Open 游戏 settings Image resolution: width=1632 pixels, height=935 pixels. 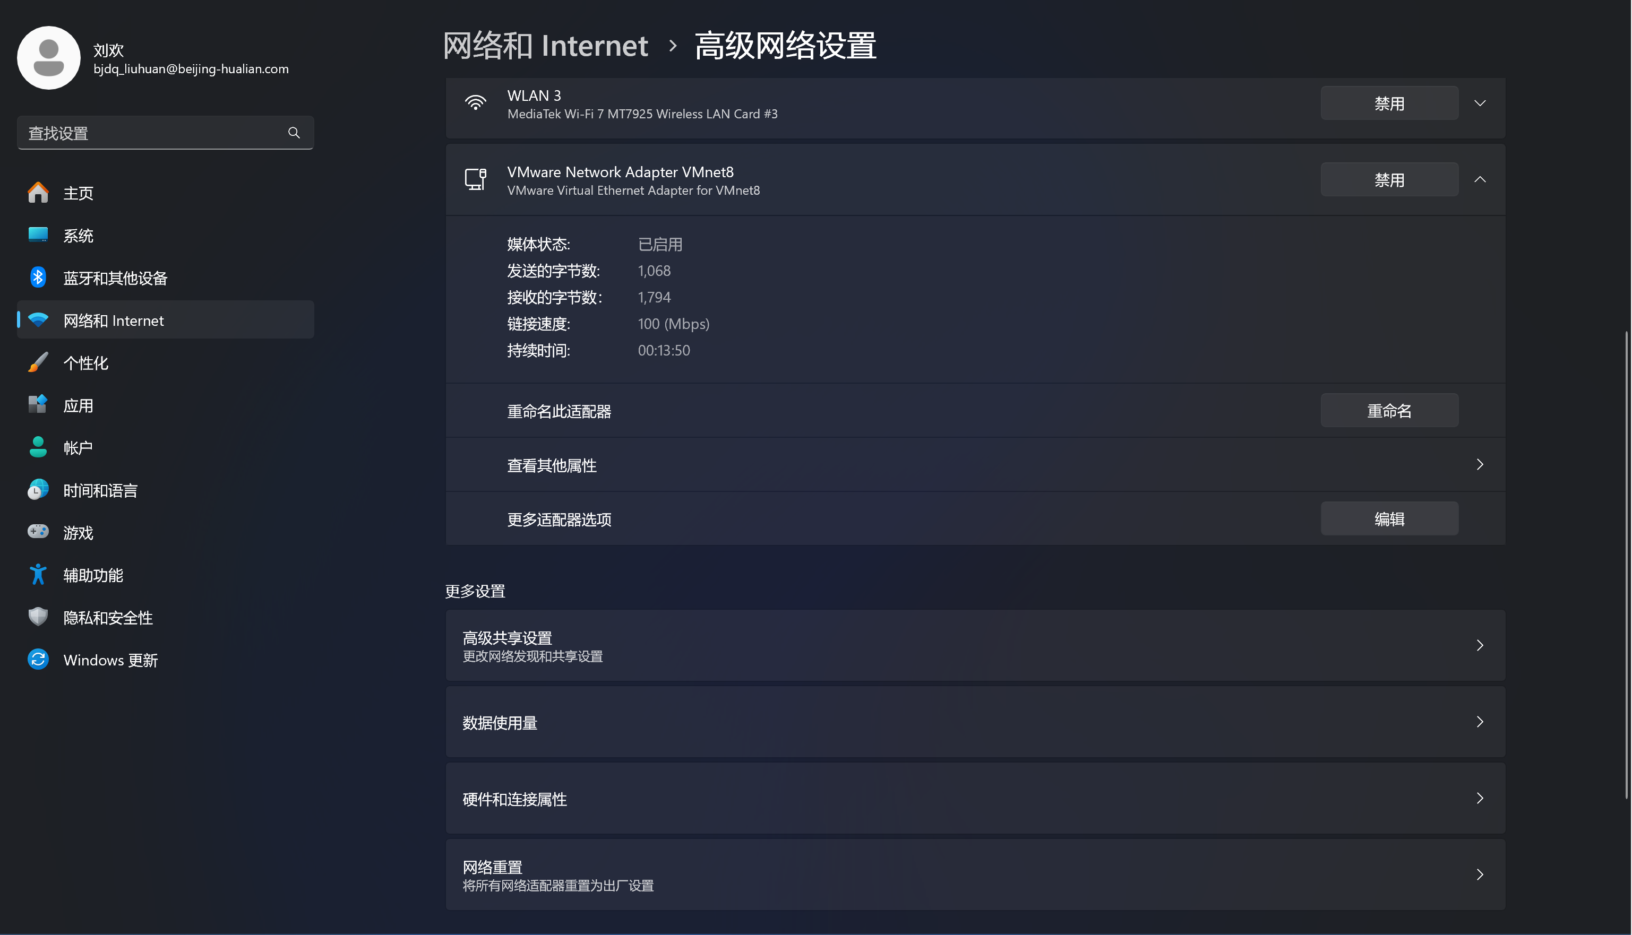pos(78,532)
